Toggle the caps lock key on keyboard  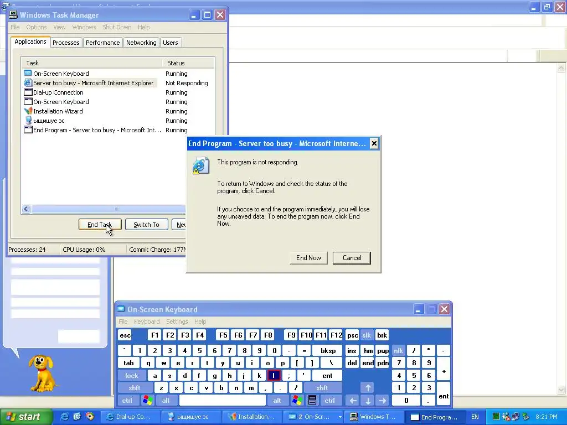click(132, 376)
